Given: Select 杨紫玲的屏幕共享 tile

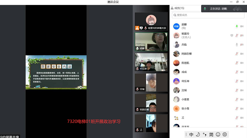Looking at the screenshot, I should [x=151, y=21].
